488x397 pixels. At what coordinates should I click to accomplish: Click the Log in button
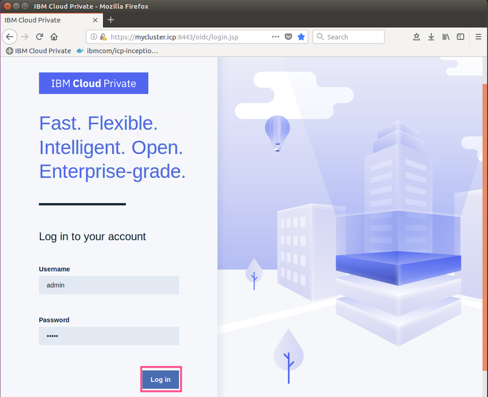click(x=161, y=379)
